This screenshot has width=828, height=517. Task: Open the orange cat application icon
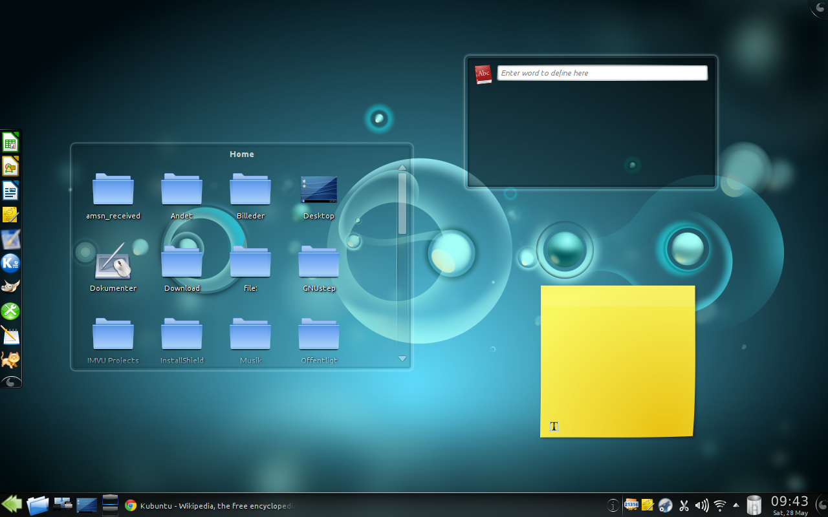point(10,359)
